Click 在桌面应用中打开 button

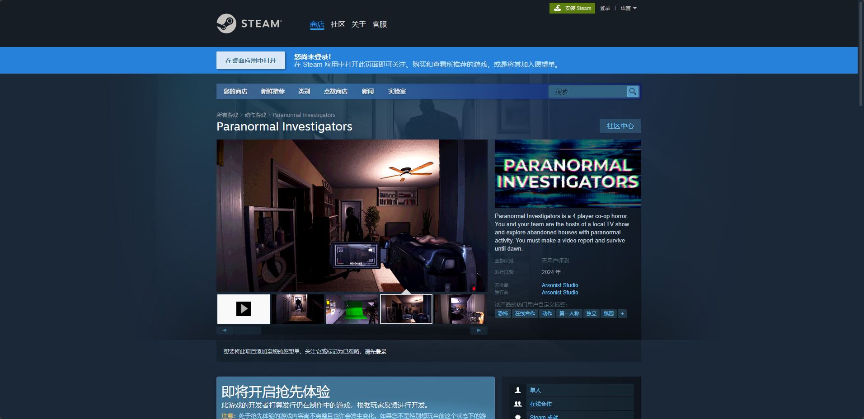(x=251, y=60)
